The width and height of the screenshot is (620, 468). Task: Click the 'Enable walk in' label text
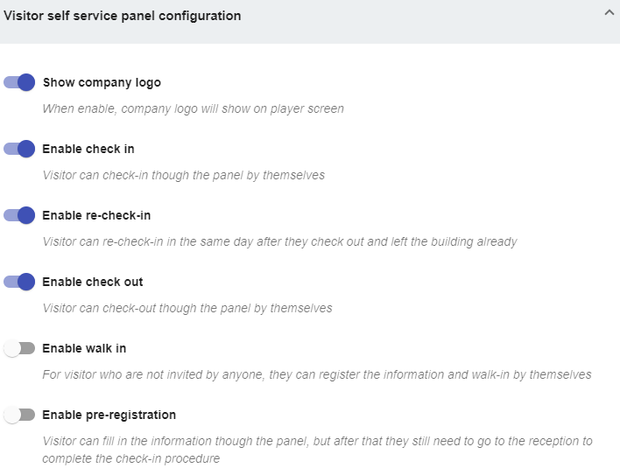point(84,349)
